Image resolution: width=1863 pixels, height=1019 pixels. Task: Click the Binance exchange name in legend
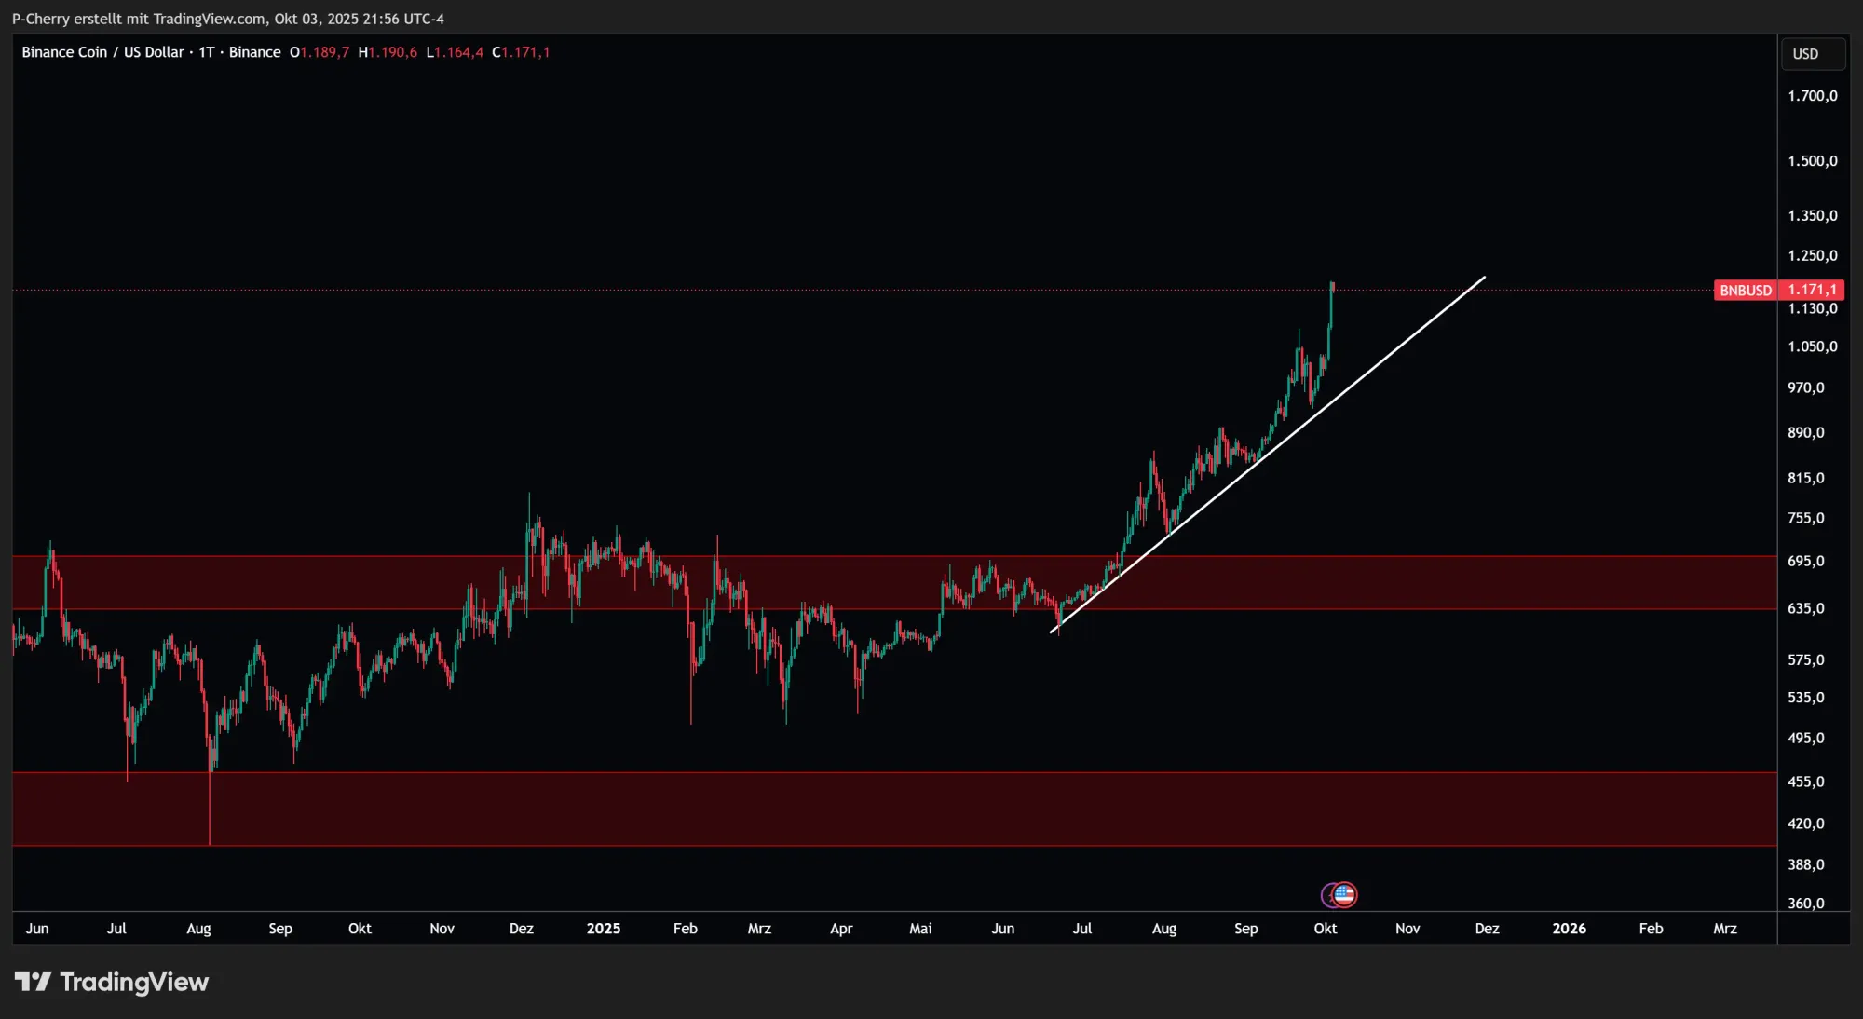254,52
